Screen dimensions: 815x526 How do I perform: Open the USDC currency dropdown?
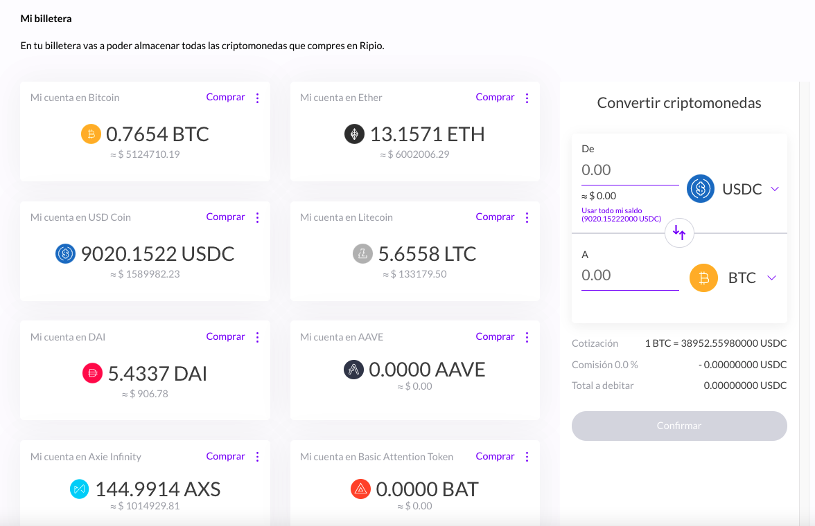771,188
